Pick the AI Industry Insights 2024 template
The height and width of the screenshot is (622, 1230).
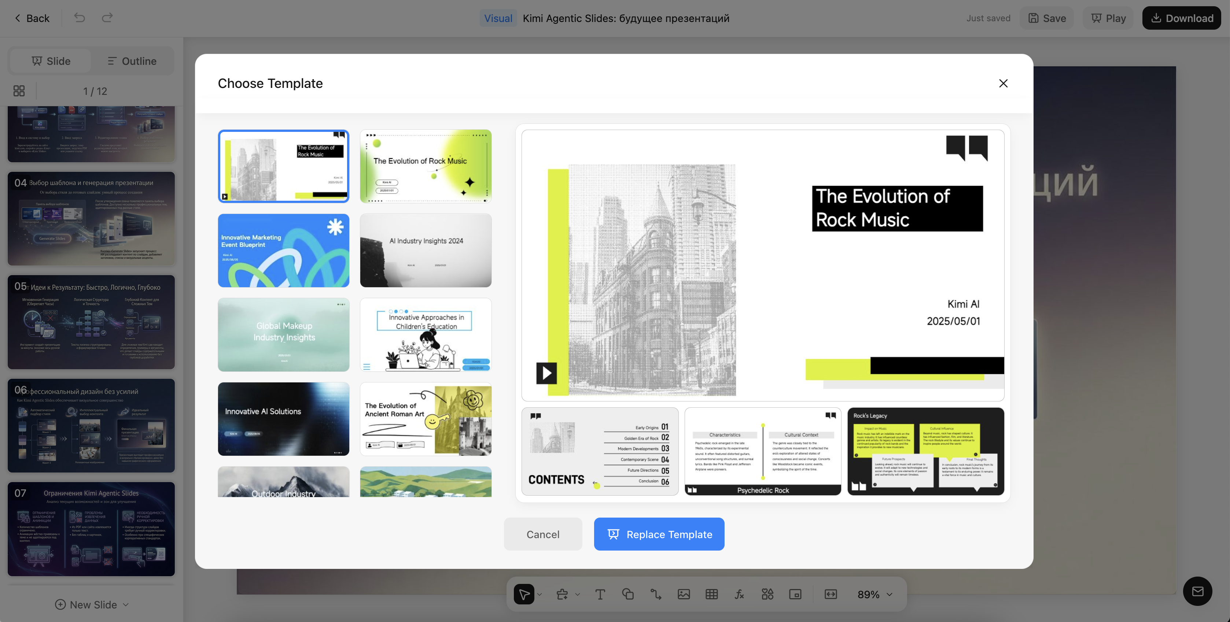pos(426,250)
